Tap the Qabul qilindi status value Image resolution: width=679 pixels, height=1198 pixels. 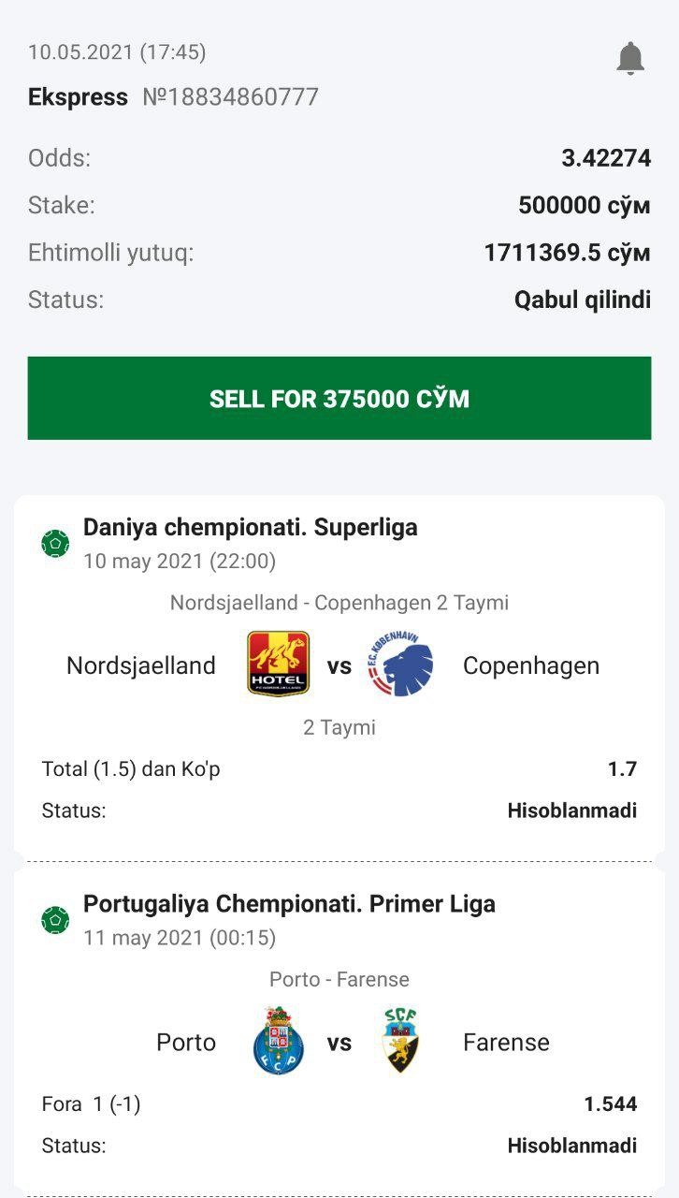582,300
